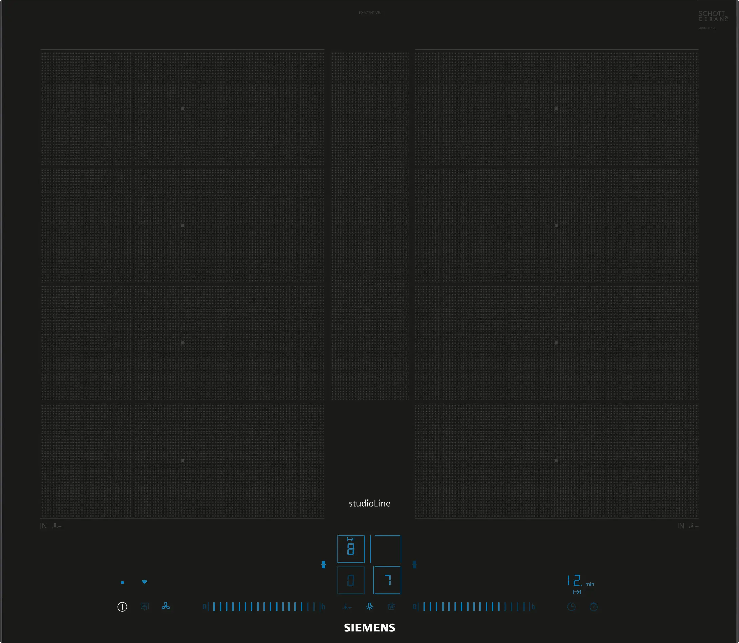Tap the frying sensor pan icon

click(x=347, y=607)
